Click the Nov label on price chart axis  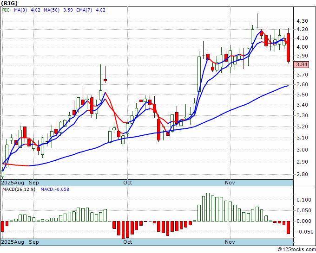230,183
